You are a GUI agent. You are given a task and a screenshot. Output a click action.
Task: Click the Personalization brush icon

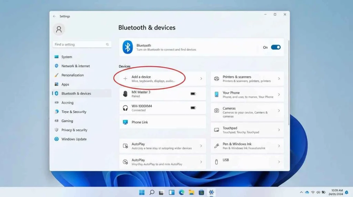[x=57, y=75]
